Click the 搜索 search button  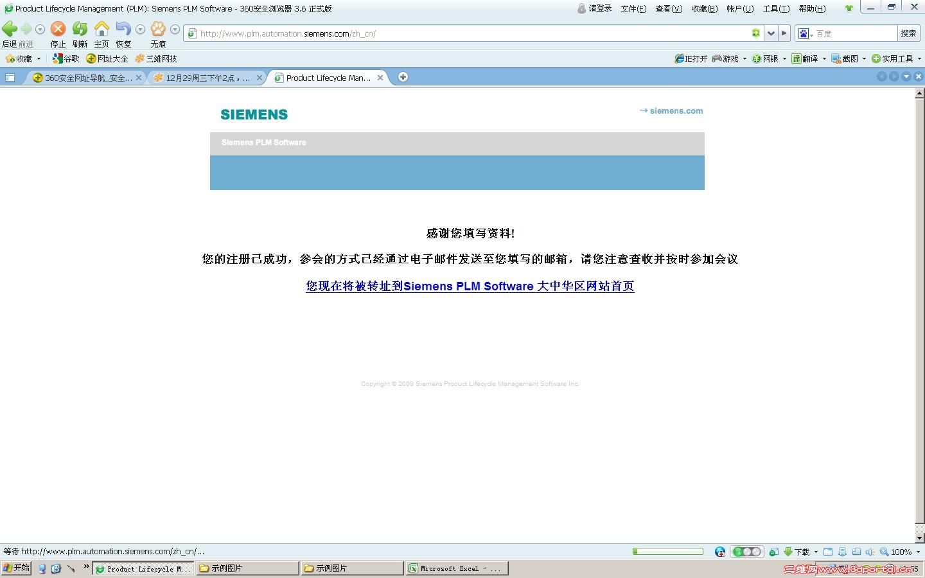coord(908,33)
